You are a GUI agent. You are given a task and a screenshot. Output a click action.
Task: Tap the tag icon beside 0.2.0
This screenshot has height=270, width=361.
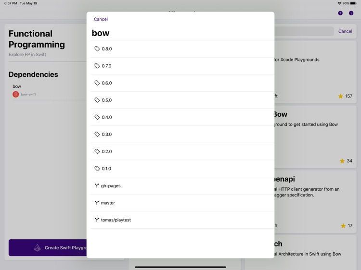[97, 151]
